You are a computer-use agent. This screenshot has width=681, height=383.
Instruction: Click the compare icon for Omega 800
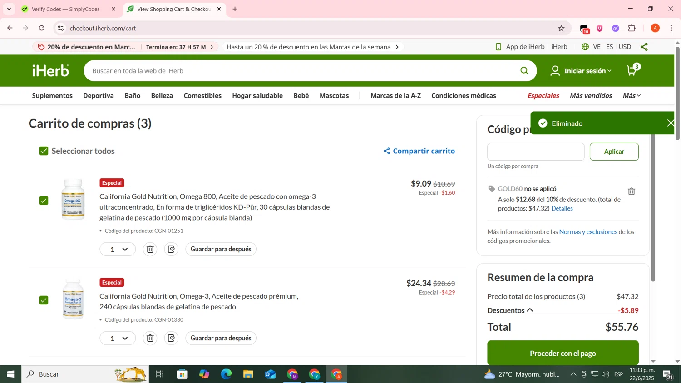pyautogui.click(x=171, y=249)
